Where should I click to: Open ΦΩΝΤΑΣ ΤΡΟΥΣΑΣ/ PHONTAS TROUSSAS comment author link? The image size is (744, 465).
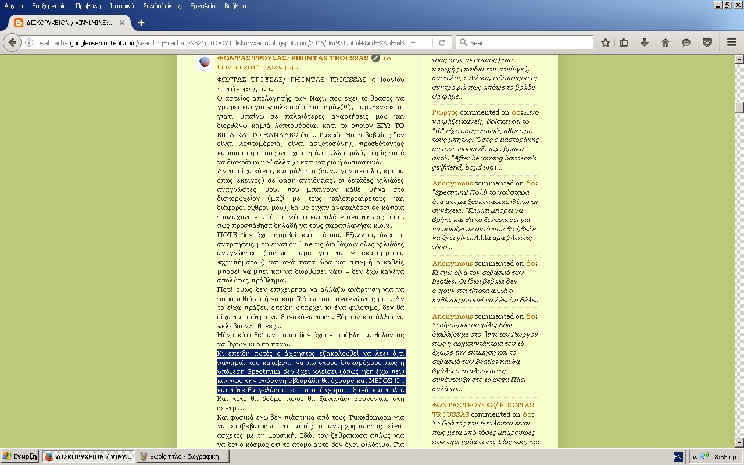(x=292, y=58)
